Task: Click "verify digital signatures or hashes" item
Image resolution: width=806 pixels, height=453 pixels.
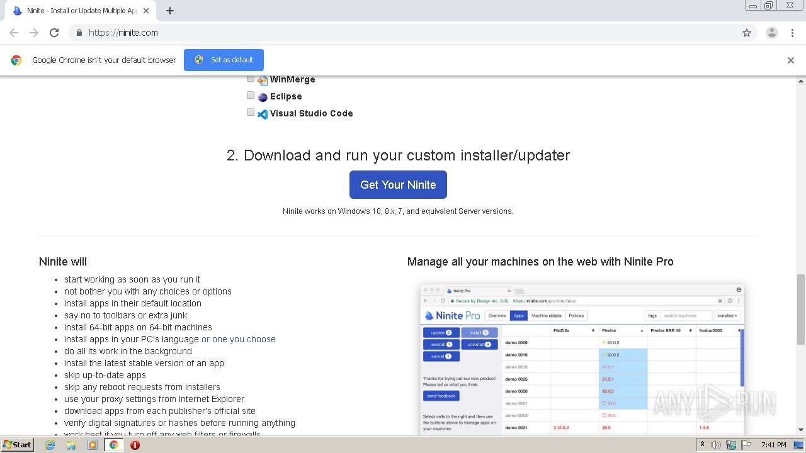Action: coord(179,423)
